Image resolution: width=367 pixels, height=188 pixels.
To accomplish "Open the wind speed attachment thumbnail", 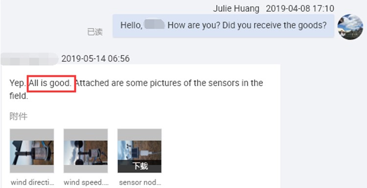I will 86,151.
